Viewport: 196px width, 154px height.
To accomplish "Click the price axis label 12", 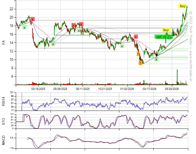I will tap(11, 51).
